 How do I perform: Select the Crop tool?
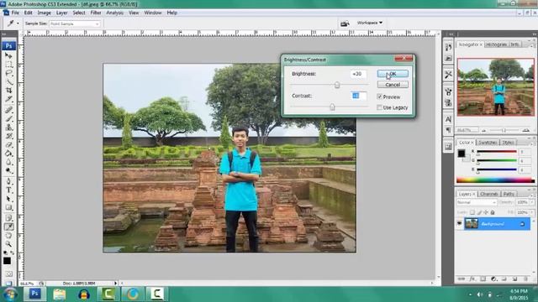(8, 91)
